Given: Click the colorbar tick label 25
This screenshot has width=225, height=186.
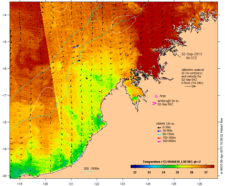Looking at the screenshot, I should [x=177, y=172].
